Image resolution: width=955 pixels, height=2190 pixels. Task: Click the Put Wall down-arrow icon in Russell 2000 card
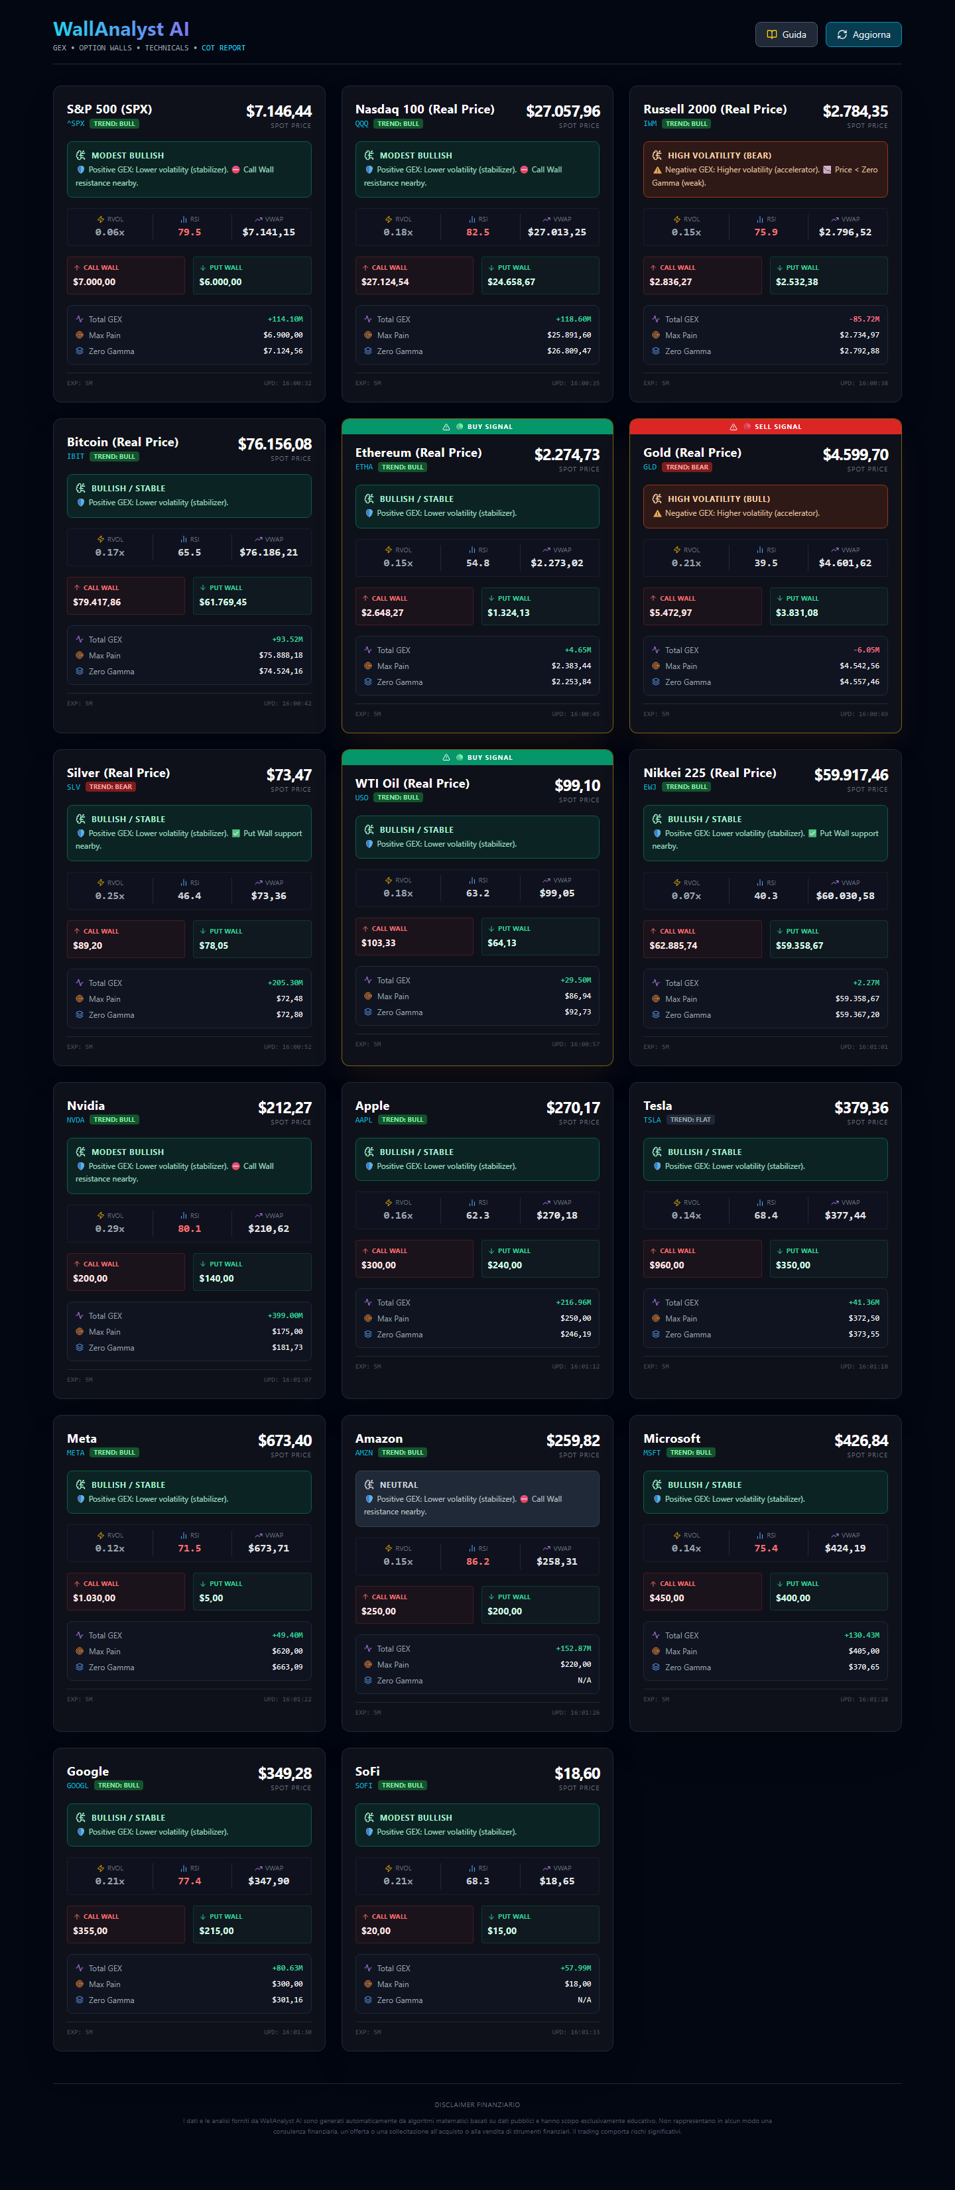coord(780,268)
